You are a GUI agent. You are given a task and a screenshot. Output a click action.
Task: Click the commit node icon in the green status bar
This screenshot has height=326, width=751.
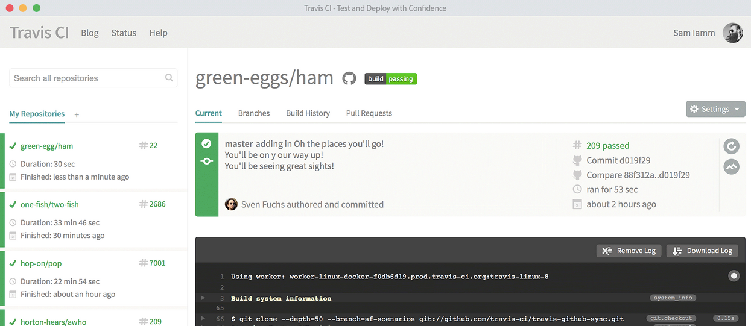pyautogui.click(x=206, y=161)
